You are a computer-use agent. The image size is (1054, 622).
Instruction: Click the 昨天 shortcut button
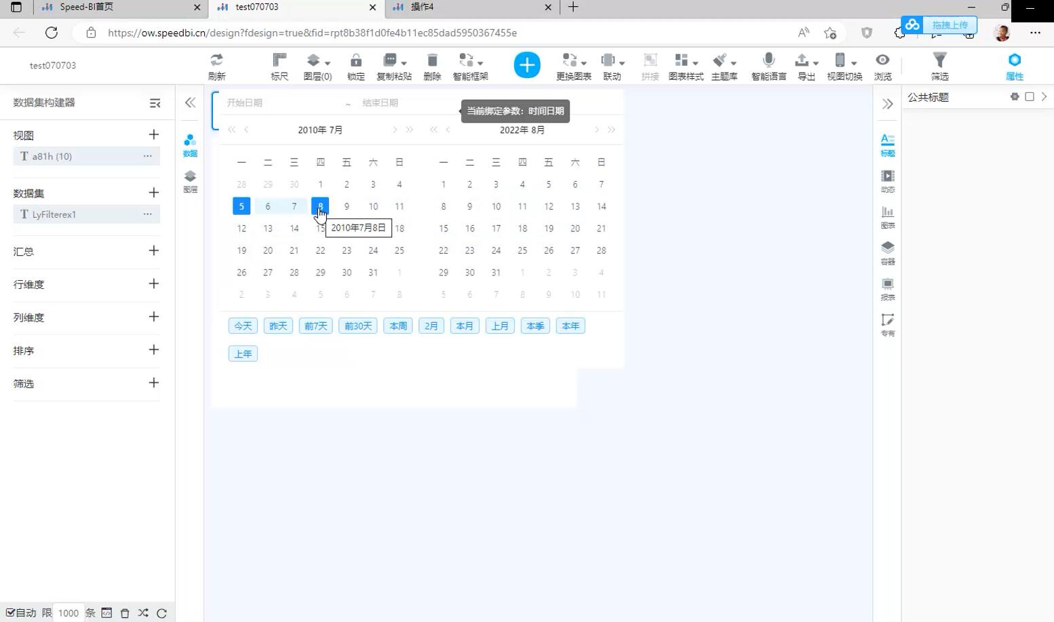tap(278, 326)
